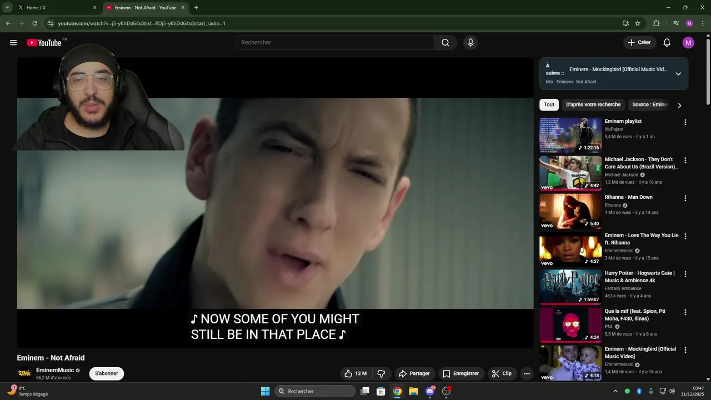Select the D'après votre recherche chip
This screenshot has width=711, height=400.
pos(593,104)
